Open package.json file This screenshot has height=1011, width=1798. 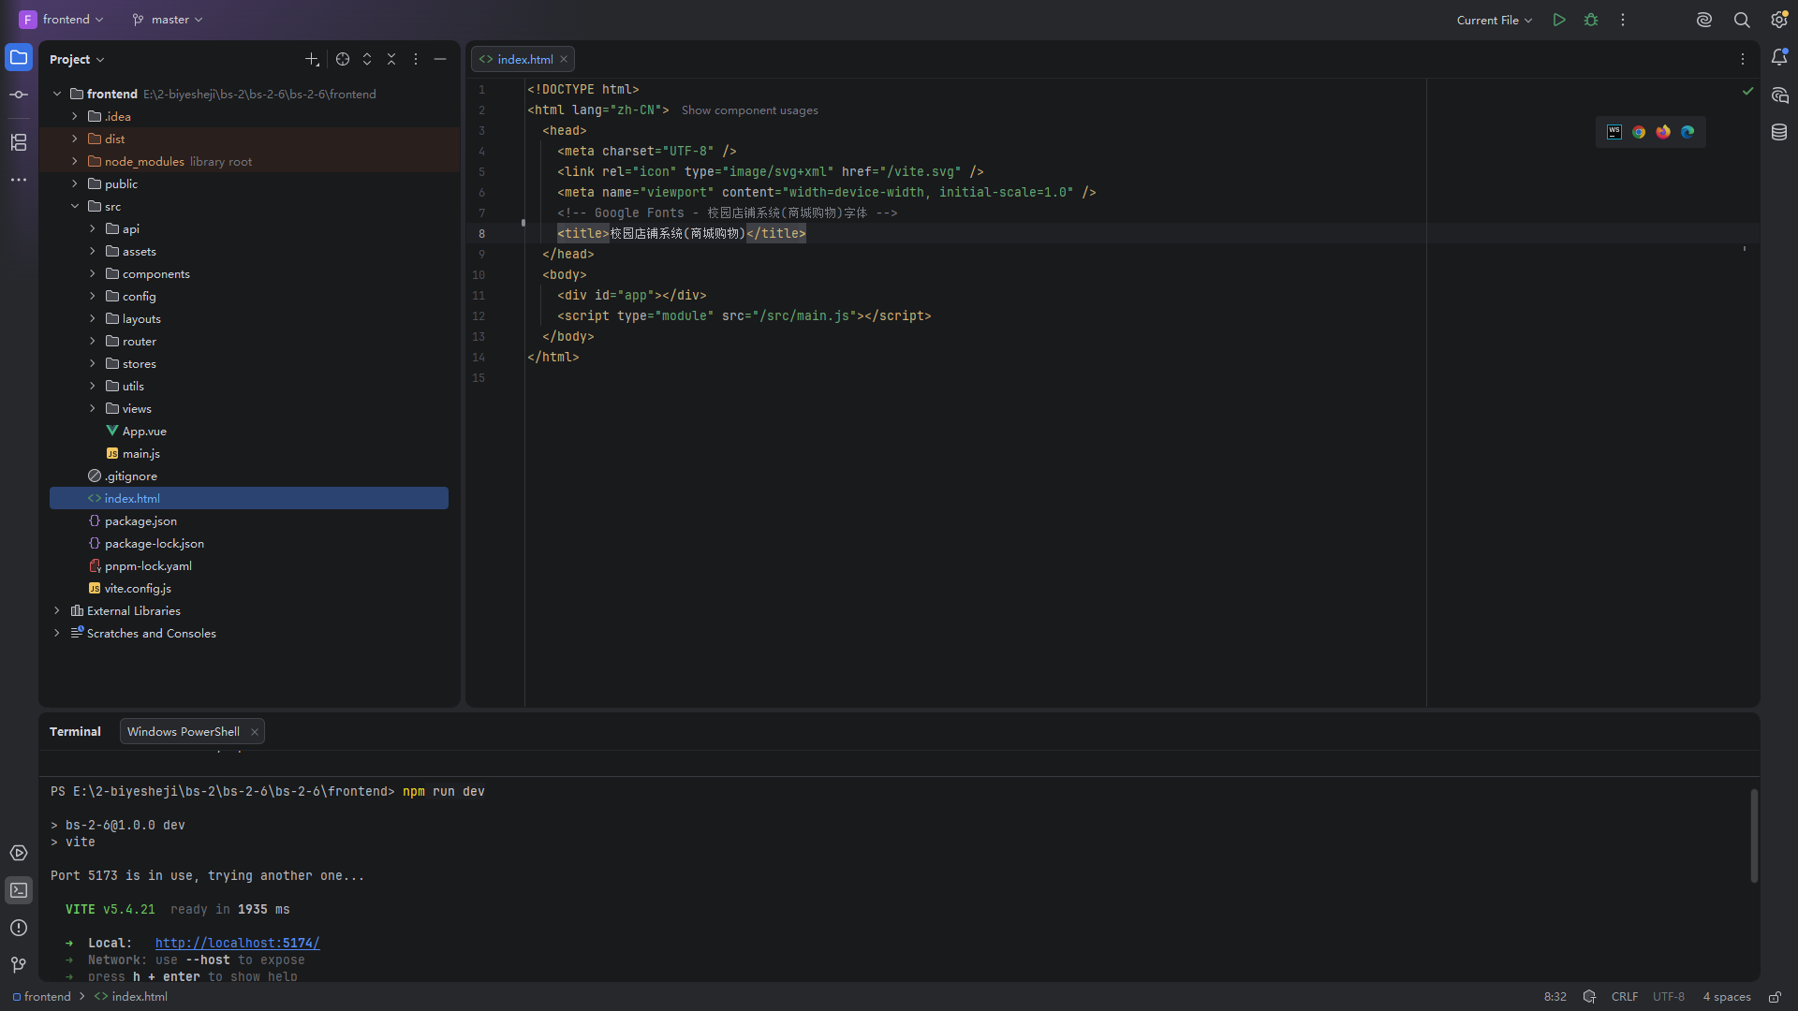[x=140, y=520]
